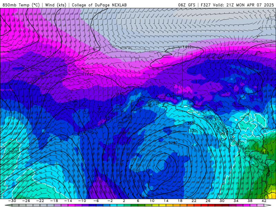276x207 pixels.
Task: Select the -2 colorbar scale label
Action: (110, 201)
